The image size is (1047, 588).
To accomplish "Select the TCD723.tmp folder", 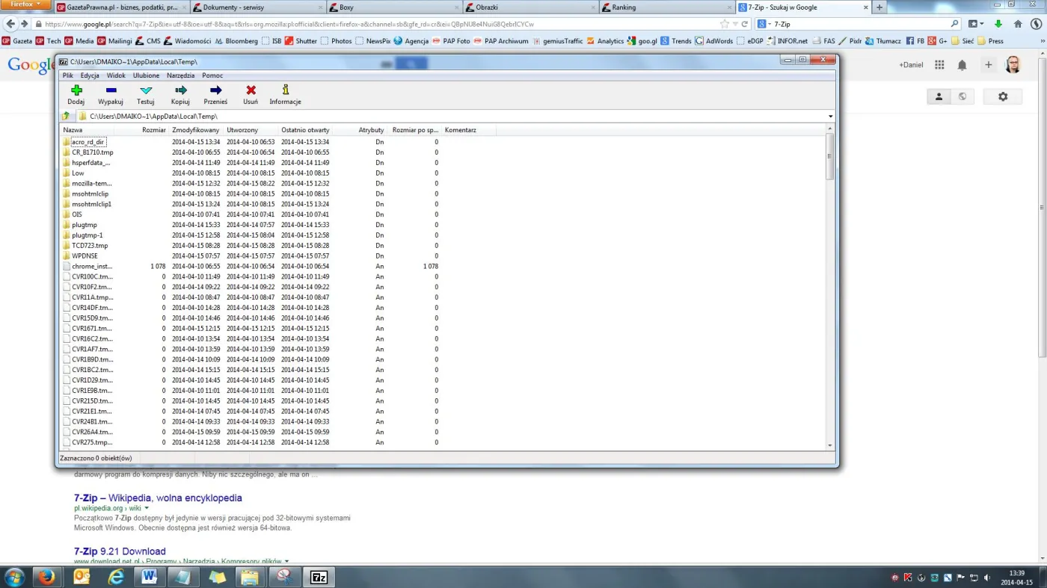I will click(90, 246).
